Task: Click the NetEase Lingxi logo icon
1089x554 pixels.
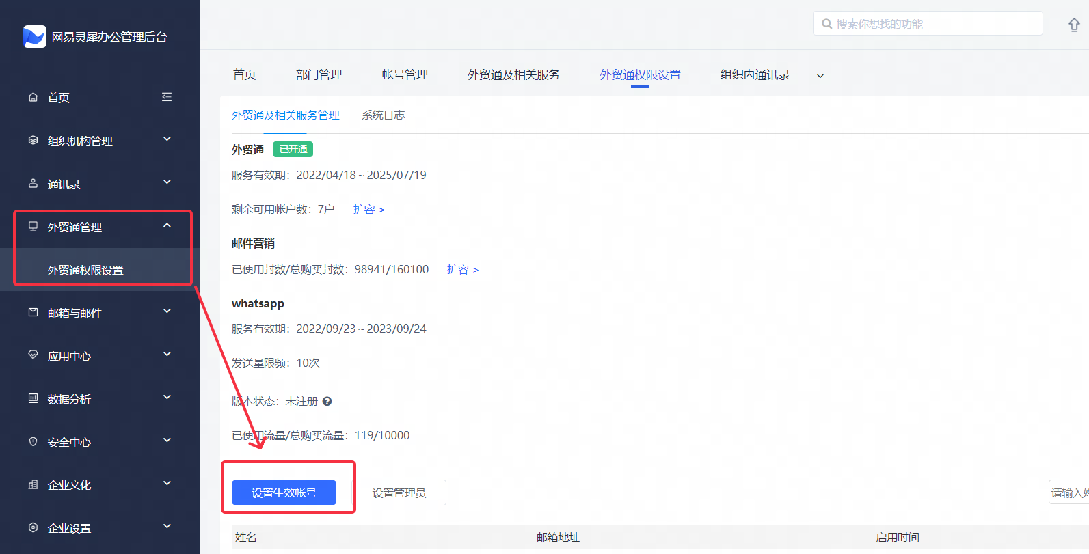Action: 34,36
